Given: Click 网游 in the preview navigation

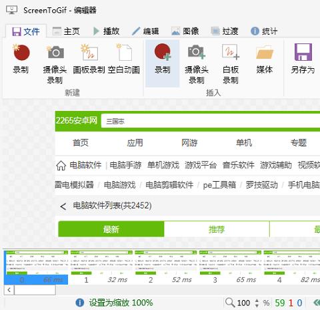Looking at the screenshot, I should [189, 142].
